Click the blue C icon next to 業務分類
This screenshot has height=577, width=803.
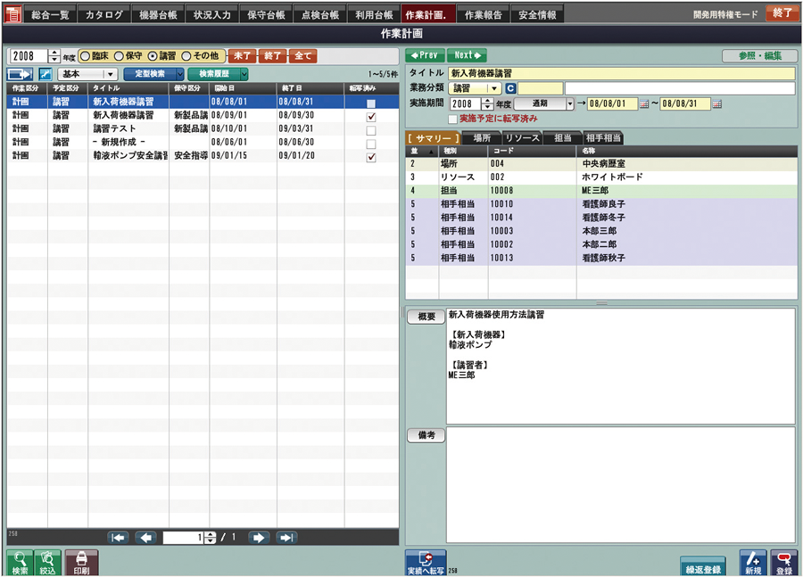510,88
